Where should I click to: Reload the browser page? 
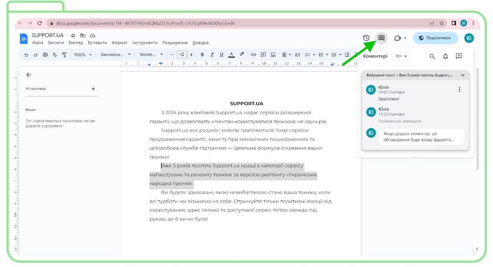[40, 23]
